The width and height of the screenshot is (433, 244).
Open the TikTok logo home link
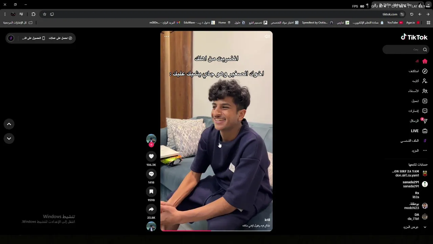414,37
